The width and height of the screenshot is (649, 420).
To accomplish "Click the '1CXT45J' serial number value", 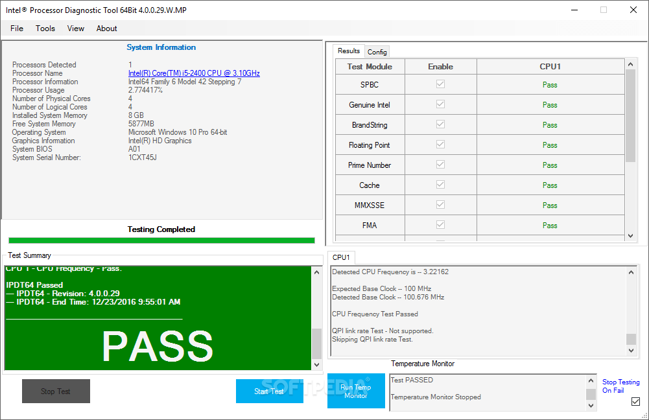I will (x=143, y=157).
